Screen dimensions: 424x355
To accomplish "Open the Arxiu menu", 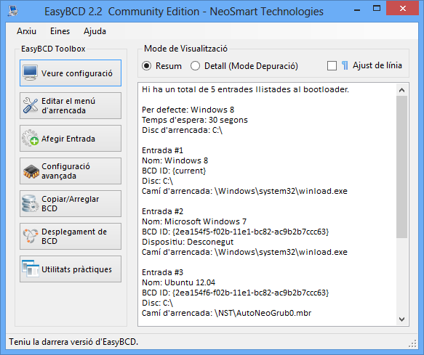I will 26,31.
